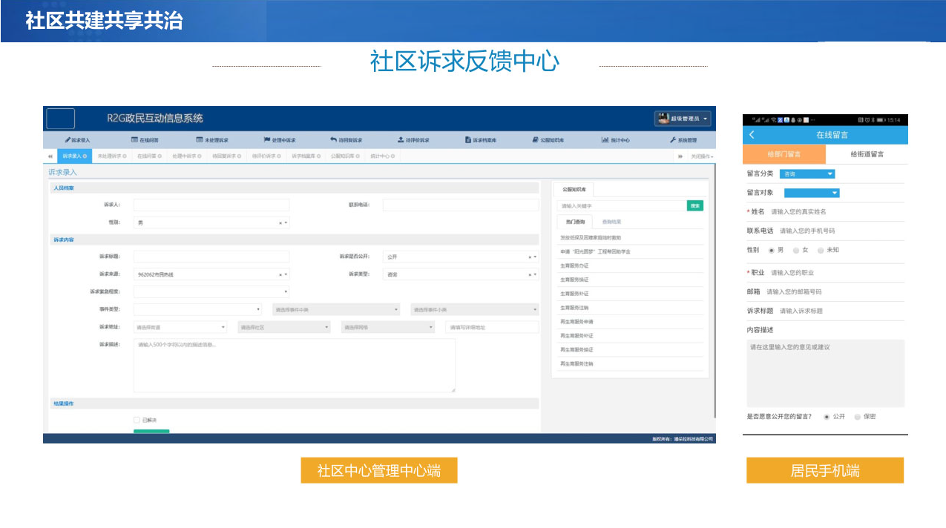Click the logo box beside R2G title
This screenshot has width=946, height=528.
pyautogui.click(x=60, y=119)
